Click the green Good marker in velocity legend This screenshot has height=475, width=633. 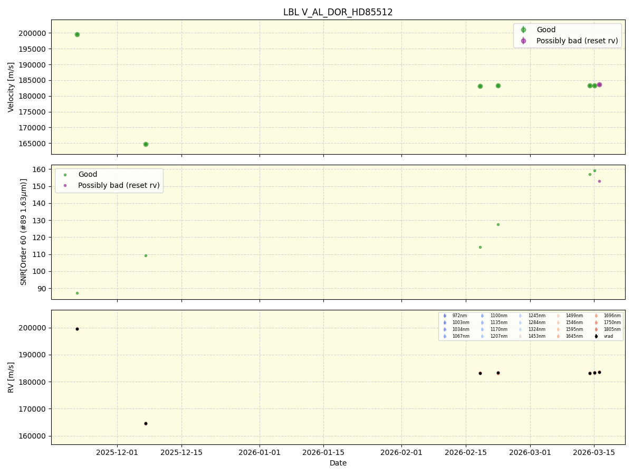(x=523, y=30)
